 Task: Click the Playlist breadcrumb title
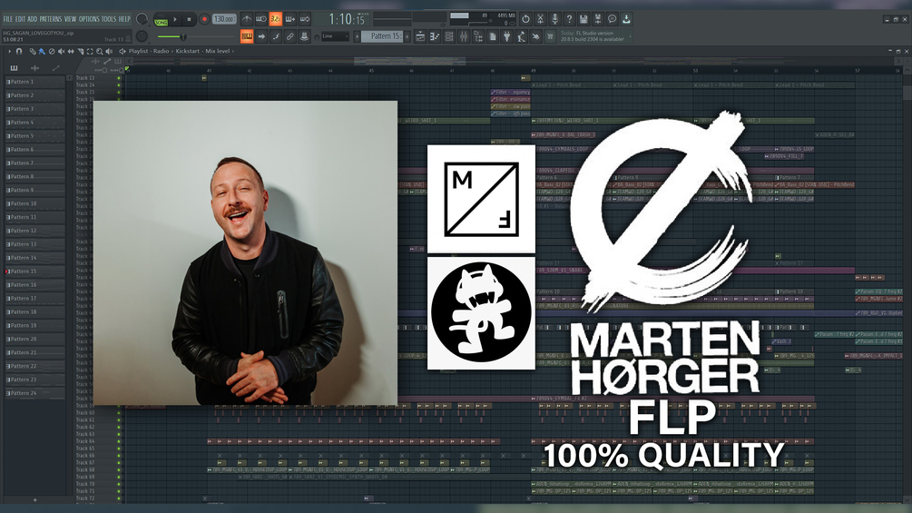point(138,51)
